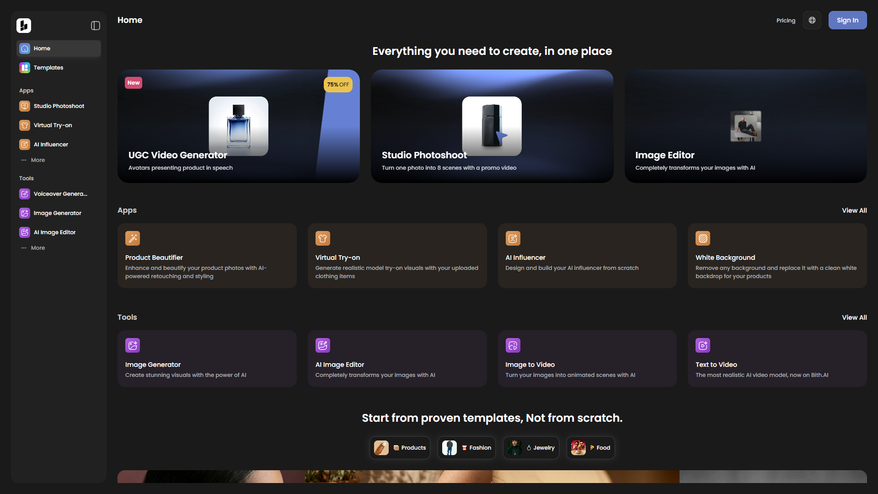878x494 pixels.
Task: Open the UGC Video Generator card
Action: pos(239,126)
